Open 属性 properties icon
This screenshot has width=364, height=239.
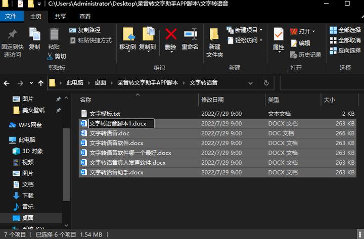279,34
